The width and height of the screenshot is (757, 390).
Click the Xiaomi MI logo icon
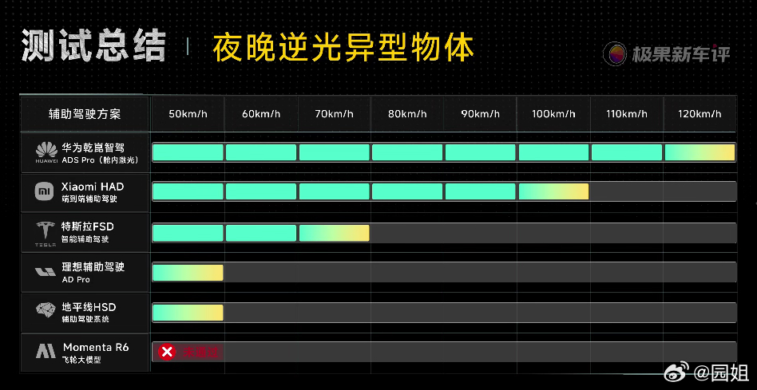(x=45, y=192)
